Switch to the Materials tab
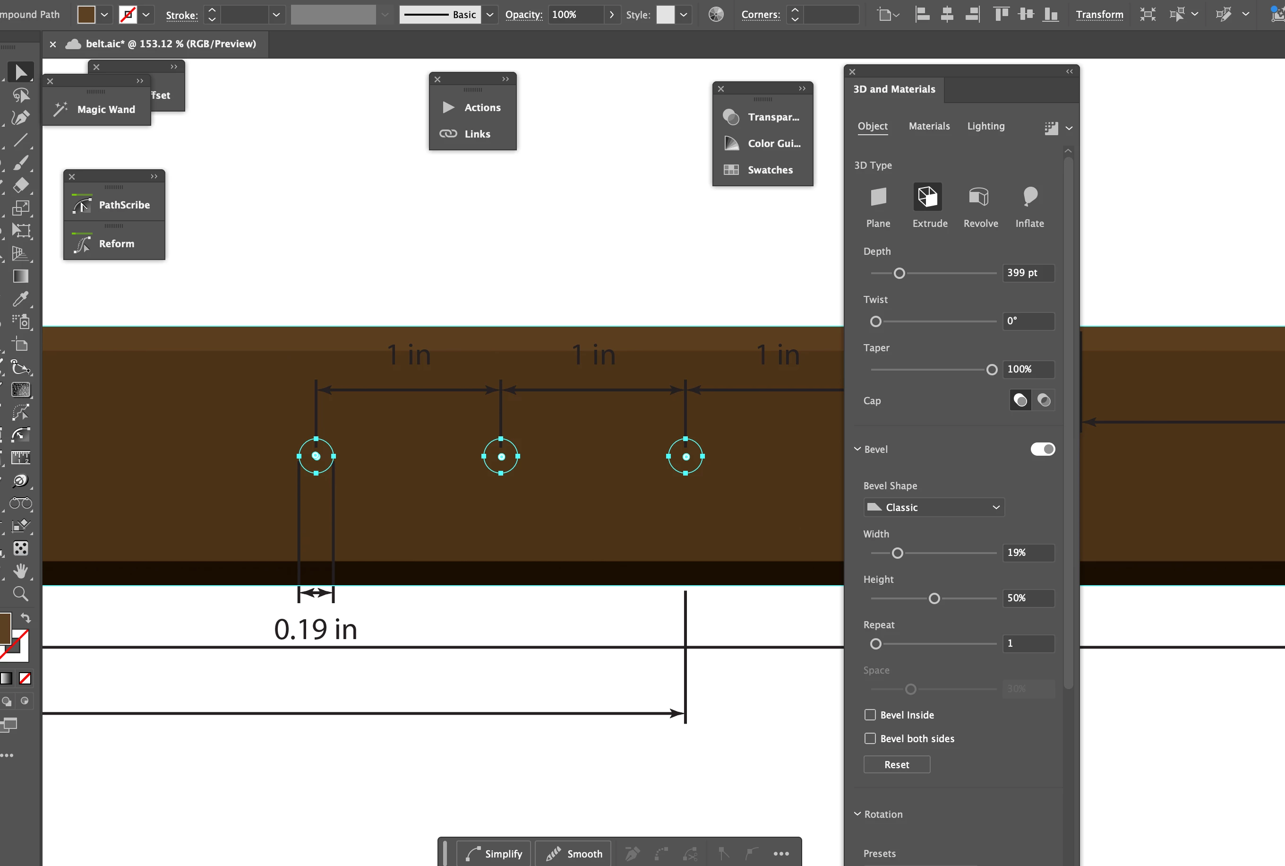Image resolution: width=1285 pixels, height=866 pixels. (x=929, y=126)
